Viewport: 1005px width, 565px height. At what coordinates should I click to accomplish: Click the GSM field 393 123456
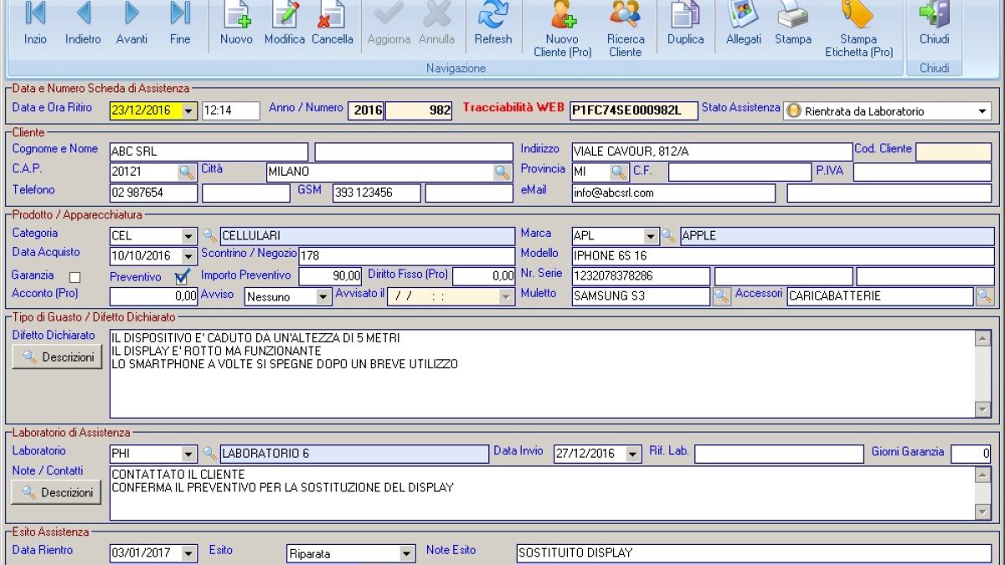pyautogui.click(x=376, y=193)
